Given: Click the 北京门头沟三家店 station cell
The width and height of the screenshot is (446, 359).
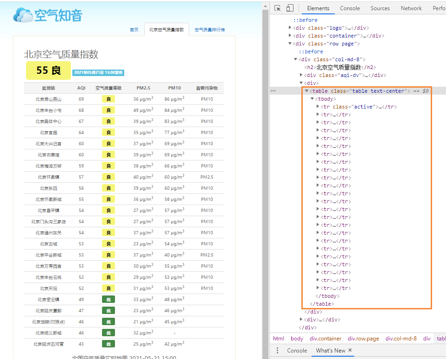Looking at the screenshot, I should (x=48, y=221).
